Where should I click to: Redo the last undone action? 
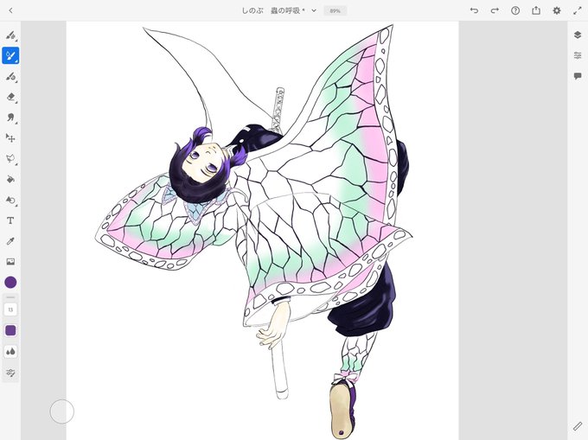point(495,10)
